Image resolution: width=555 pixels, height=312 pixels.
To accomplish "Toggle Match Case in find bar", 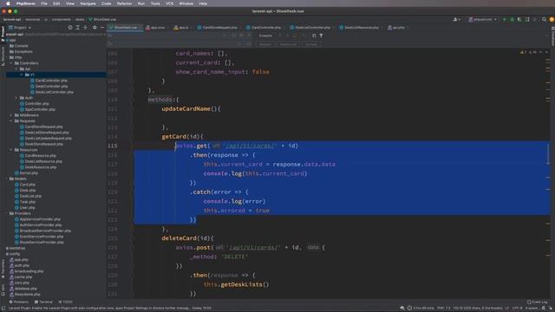I will point(234,36).
